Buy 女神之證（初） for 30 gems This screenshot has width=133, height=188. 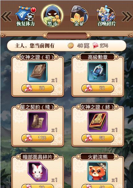pos(38,88)
